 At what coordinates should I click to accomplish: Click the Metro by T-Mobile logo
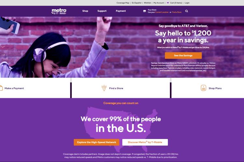[59, 11]
